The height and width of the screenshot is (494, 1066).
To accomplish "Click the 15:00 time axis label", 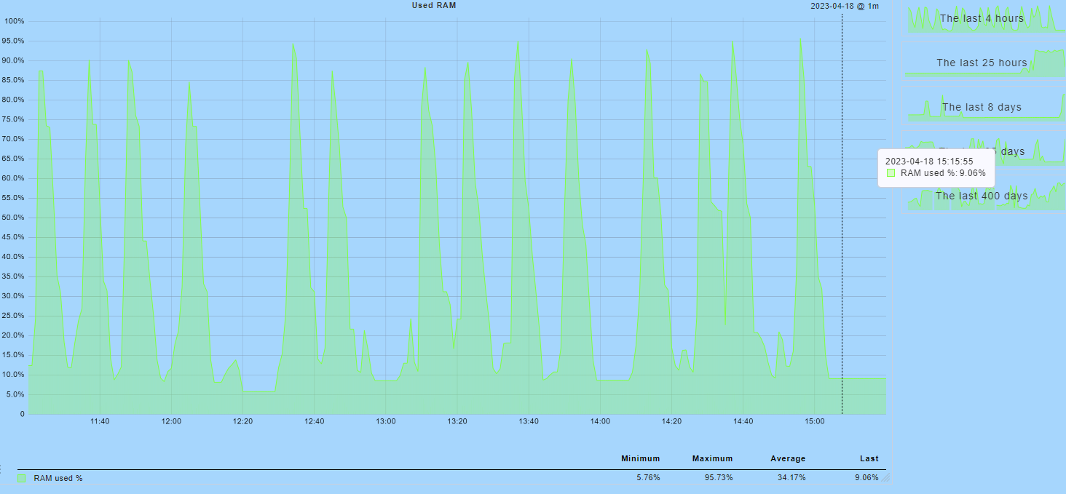I will [814, 421].
